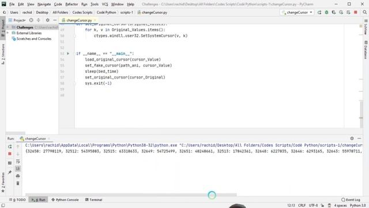Select the Python 3.8 interpreter widget
Screen dimensions: 369x208
point(357,206)
